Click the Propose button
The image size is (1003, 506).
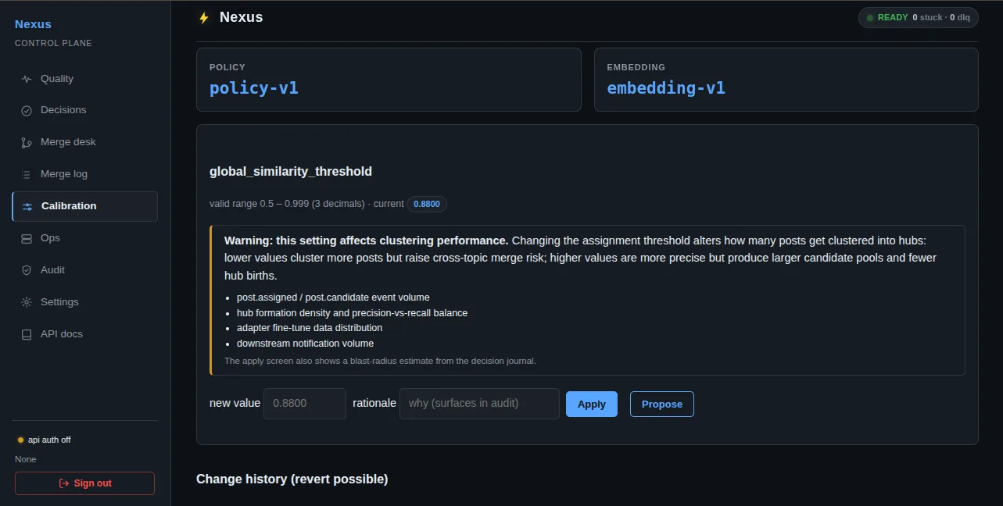[x=661, y=404]
